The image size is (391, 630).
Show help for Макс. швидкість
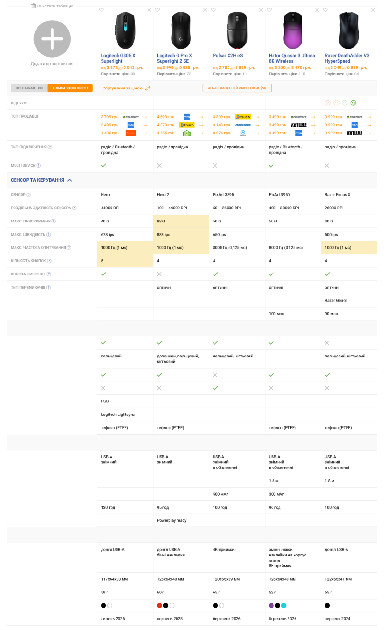(48, 235)
